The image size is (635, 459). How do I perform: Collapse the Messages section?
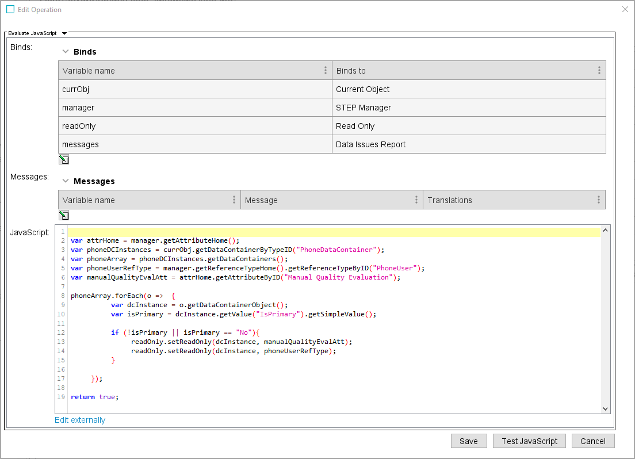coord(66,181)
